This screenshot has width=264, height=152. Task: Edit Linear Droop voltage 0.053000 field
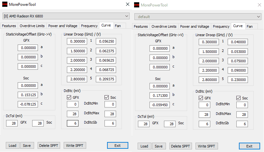click(238, 52)
